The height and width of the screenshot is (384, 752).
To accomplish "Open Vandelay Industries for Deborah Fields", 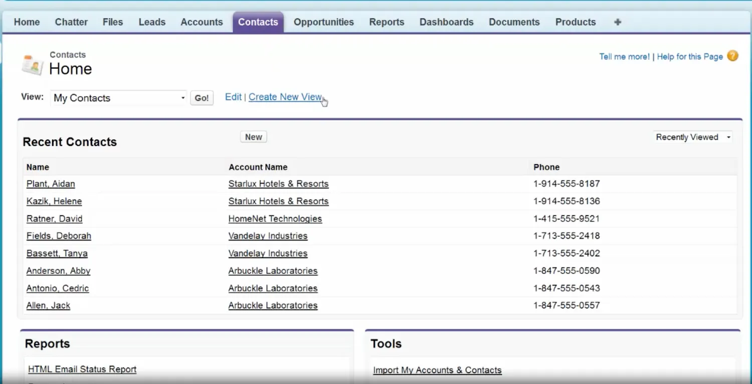I will tap(268, 236).
